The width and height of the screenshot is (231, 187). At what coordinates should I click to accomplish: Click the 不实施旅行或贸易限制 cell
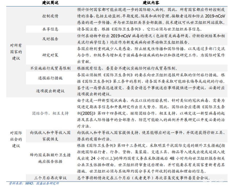tap(50, 68)
